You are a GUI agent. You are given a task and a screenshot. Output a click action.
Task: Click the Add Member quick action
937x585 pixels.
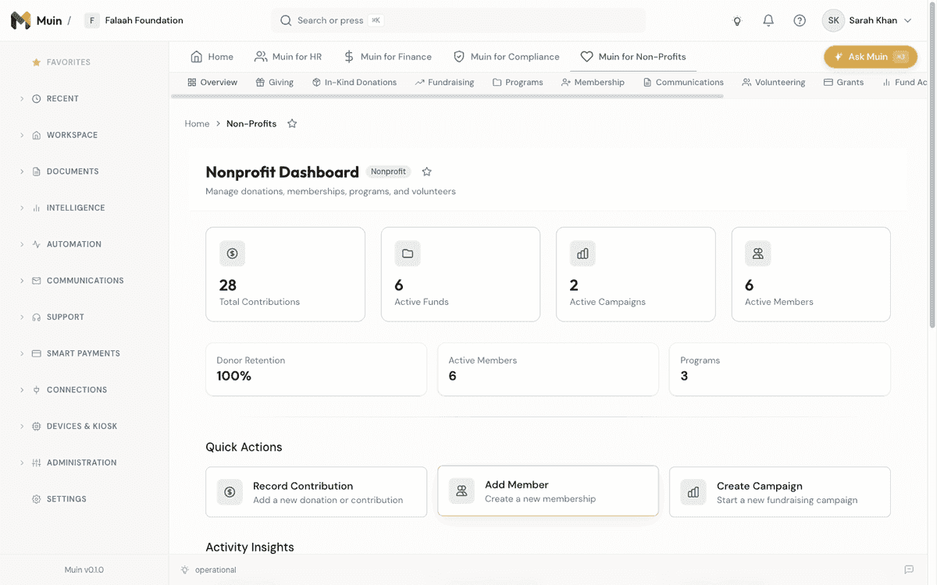548,491
